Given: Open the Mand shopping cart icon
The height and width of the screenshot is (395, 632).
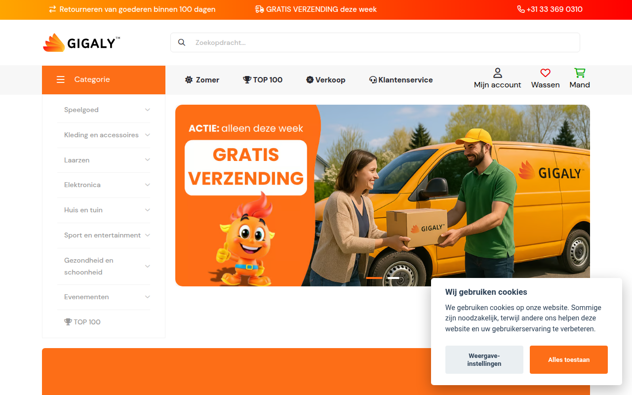Looking at the screenshot, I should tap(580, 73).
